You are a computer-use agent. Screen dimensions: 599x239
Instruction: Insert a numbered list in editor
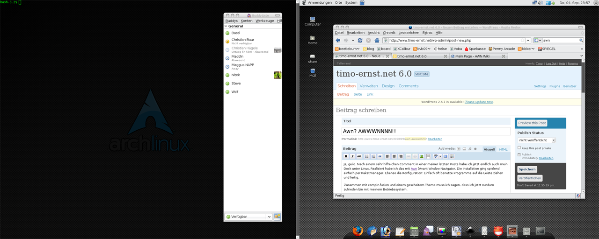[x=373, y=156]
